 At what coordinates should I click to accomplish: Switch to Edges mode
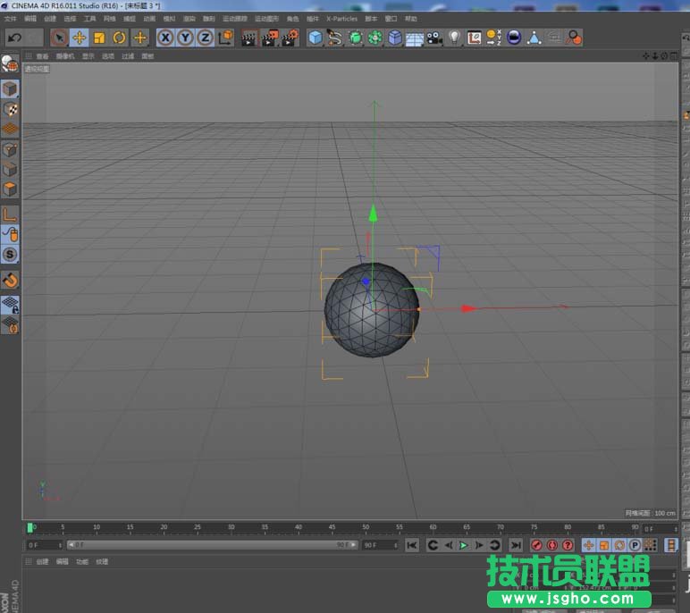click(10, 170)
